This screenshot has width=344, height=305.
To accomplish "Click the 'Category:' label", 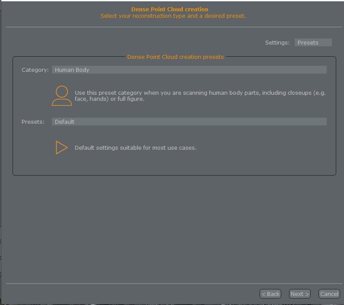I will pyautogui.click(x=35, y=70).
